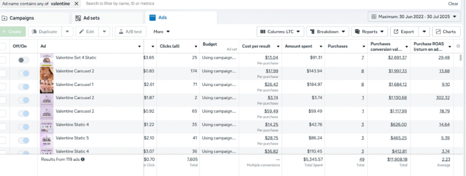The height and width of the screenshot is (176, 466).
Task: Open the Duplicate options dropdown arrow
Action: 67,32
